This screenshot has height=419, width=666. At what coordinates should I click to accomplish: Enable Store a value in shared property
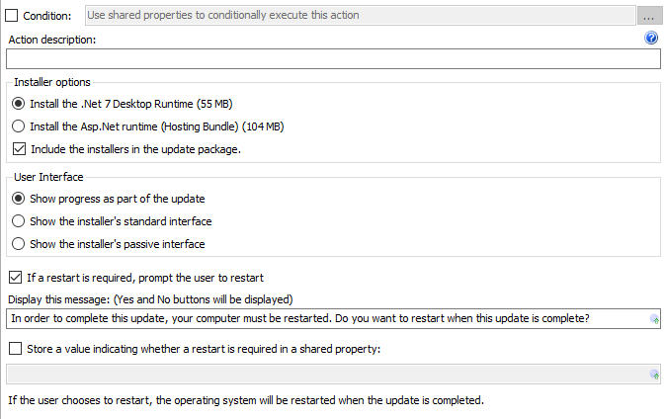(15, 349)
